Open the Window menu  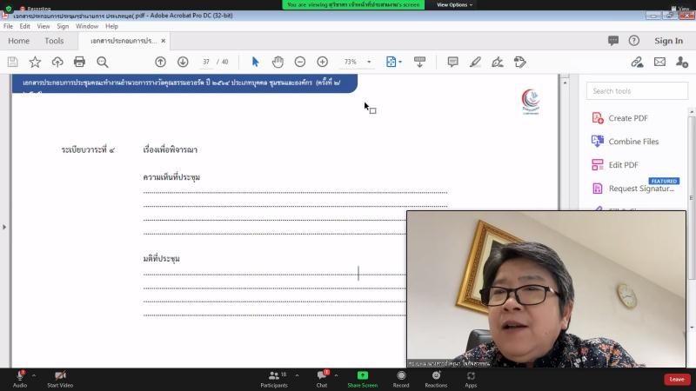click(x=86, y=26)
